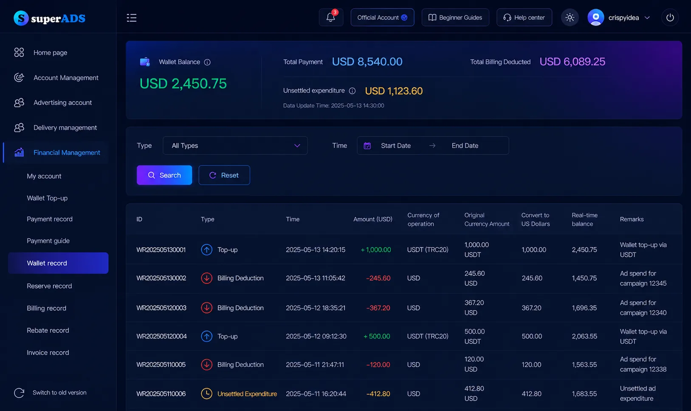Click the Search button
Viewport: 691px width, 411px height.
164,175
